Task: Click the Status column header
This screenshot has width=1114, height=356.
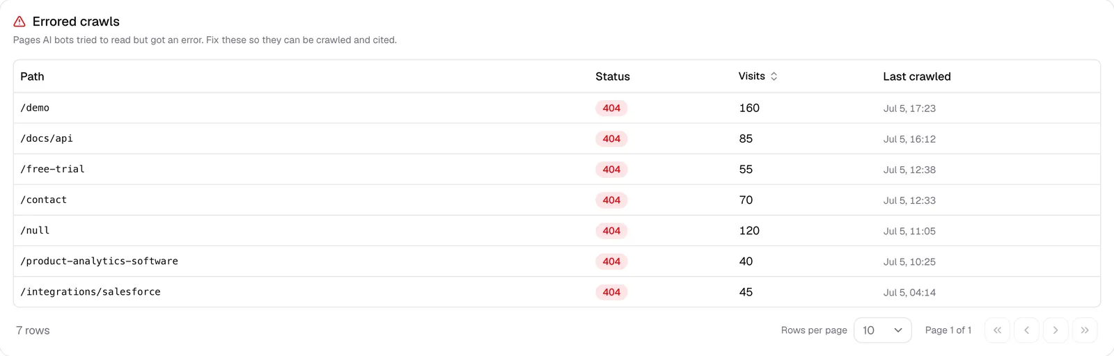Action: click(x=612, y=76)
